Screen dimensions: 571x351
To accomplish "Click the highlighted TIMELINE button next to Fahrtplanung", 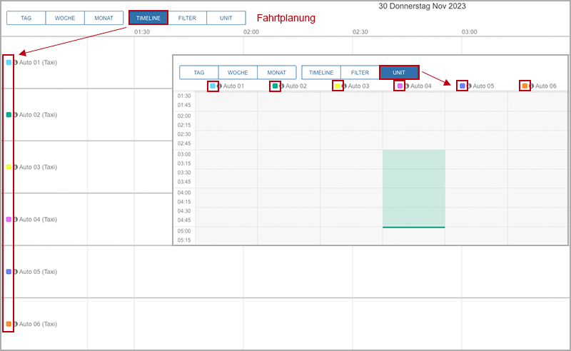I will coord(148,18).
